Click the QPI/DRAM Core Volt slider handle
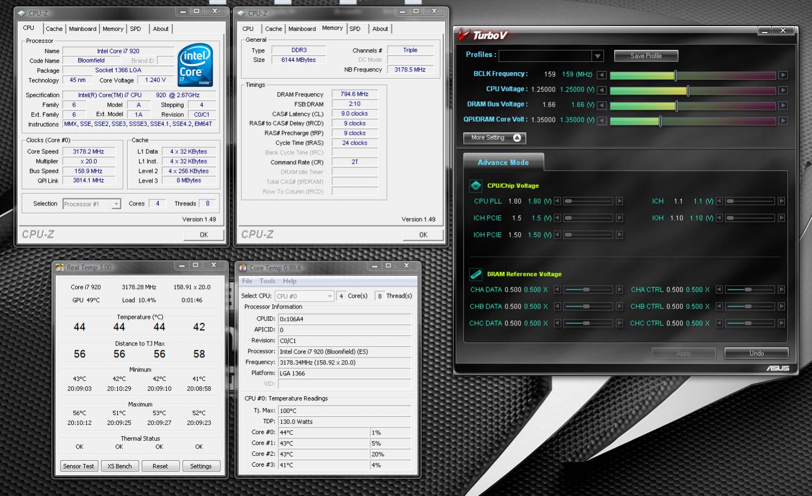Screen dimensions: 812x496 tap(660, 121)
